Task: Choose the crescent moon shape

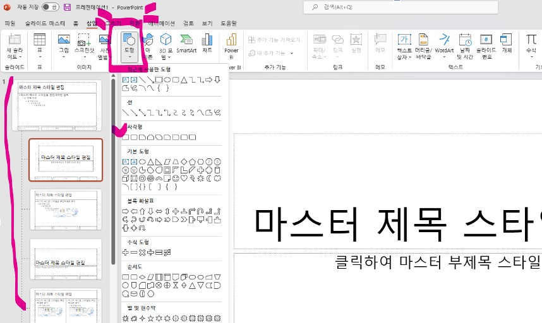Action: tap(209, 179)
